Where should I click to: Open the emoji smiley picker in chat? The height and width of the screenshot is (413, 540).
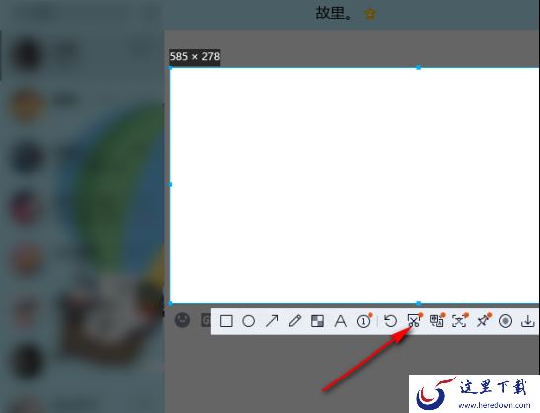click(182, 320)
